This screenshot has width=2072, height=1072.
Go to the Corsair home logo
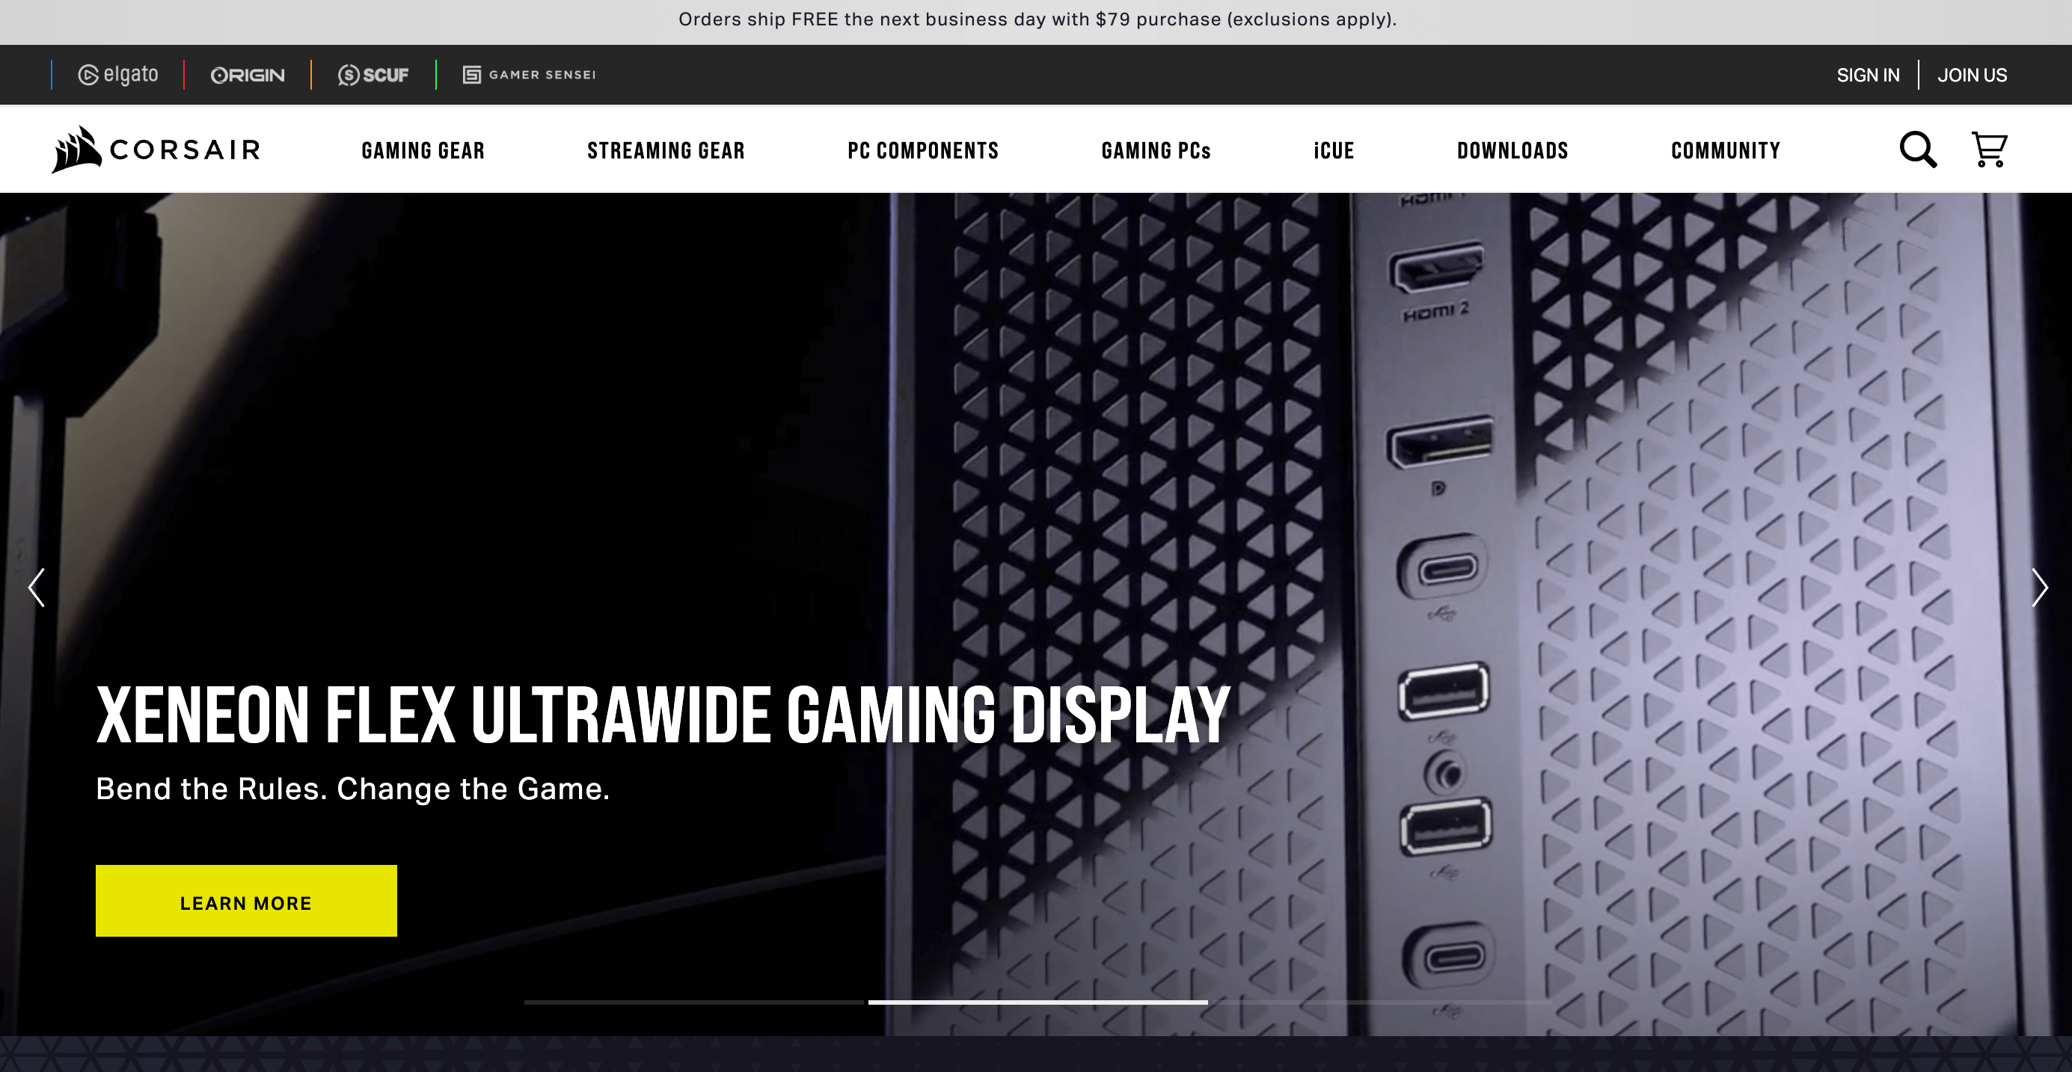tap(156, 150)
